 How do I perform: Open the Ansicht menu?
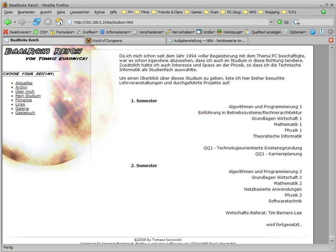[x=46, y=12]
